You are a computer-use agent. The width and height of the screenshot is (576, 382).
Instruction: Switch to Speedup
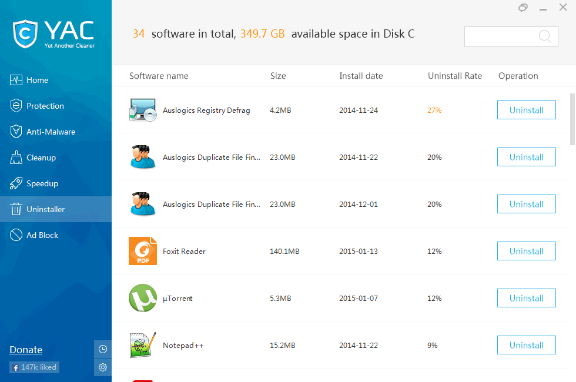pyautogui.click(x=56, y=183)
